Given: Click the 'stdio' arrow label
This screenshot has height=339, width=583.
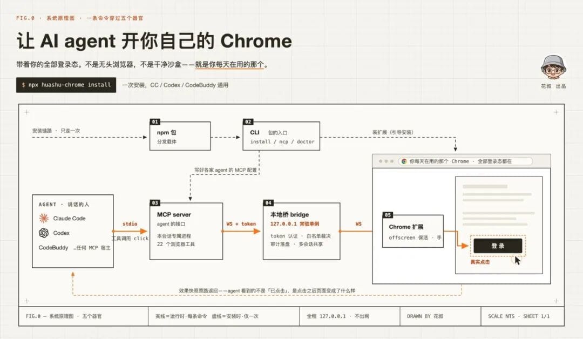Looking at the screenshot, I should (x=130, y=224).
